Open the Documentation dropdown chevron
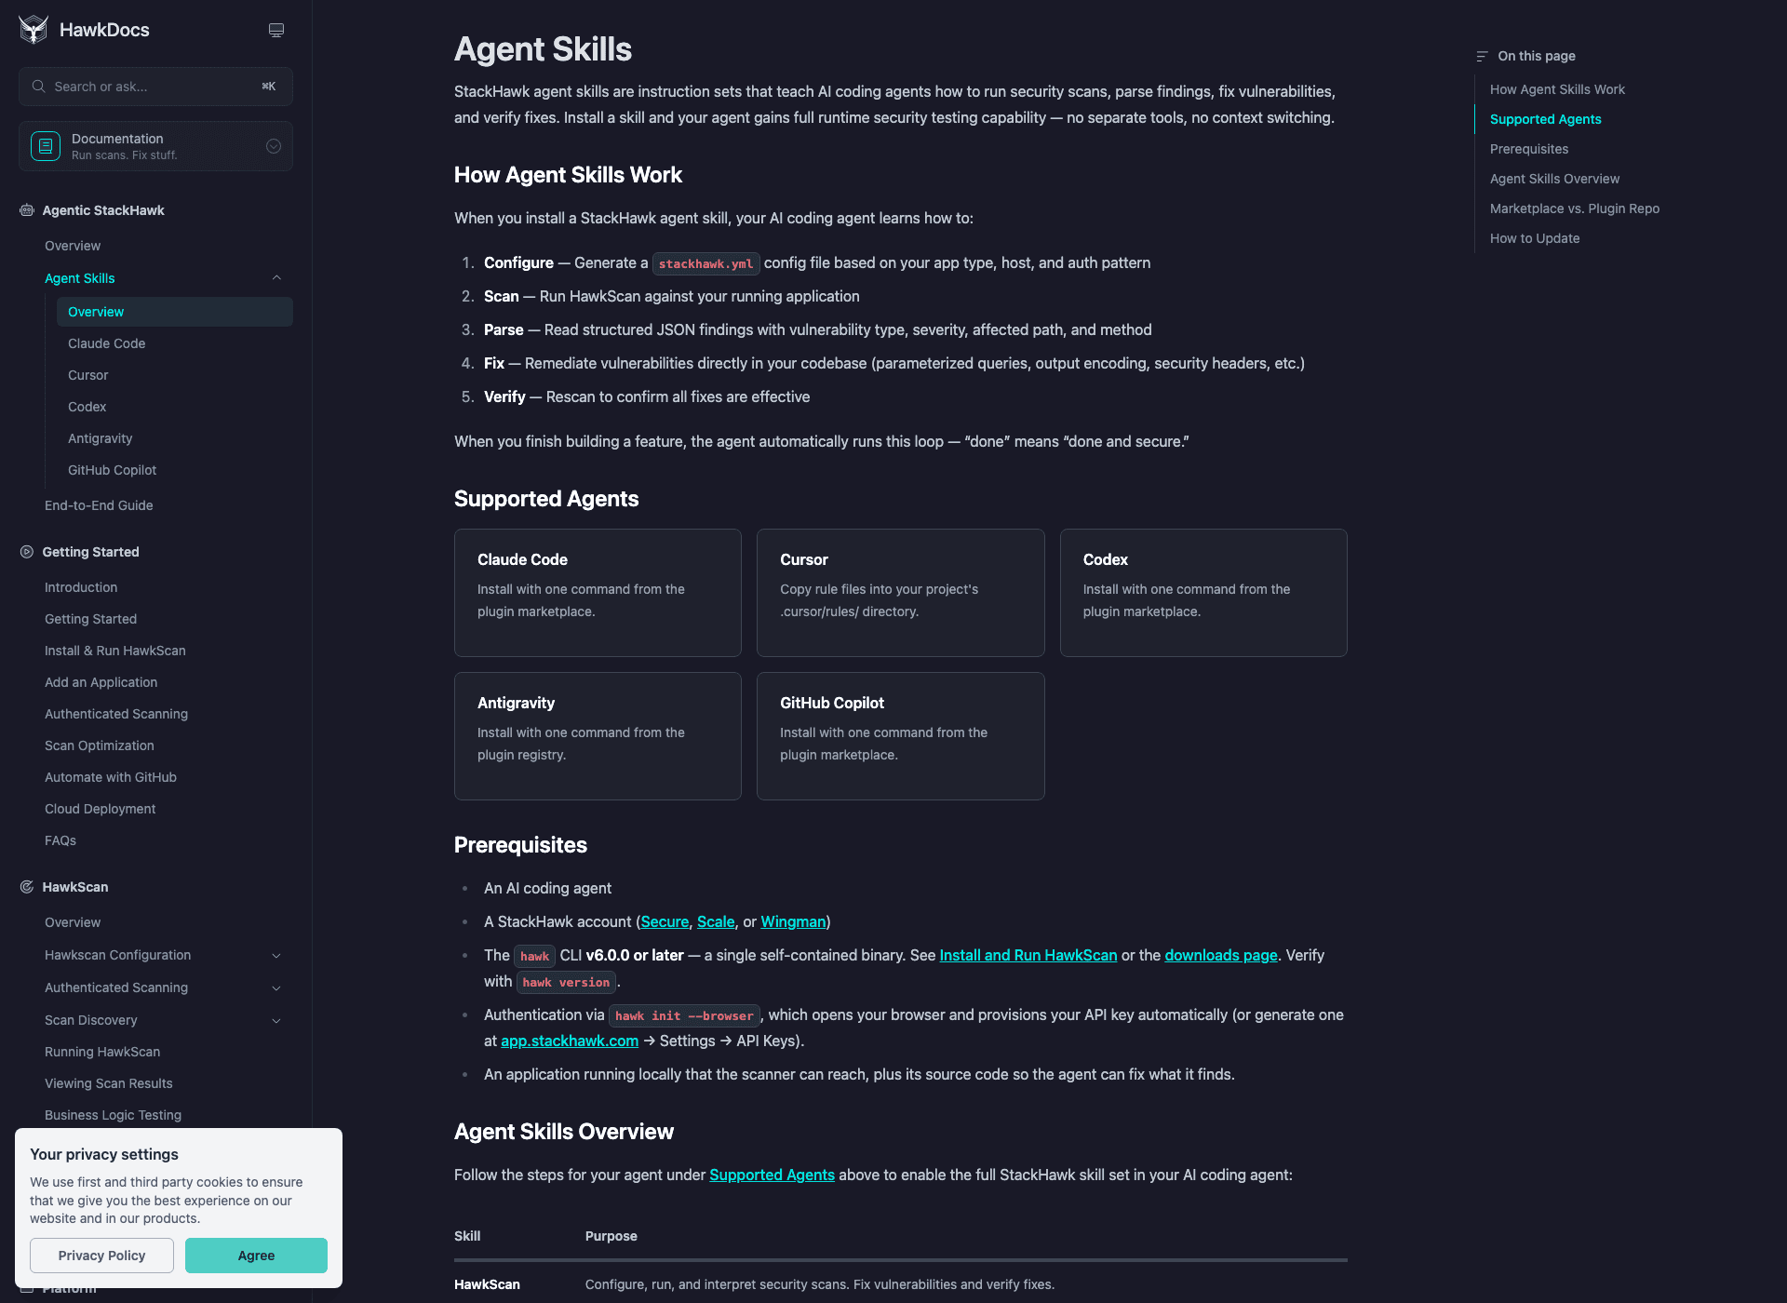 click(274, 146)
